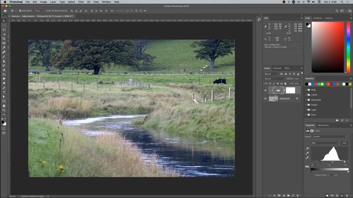This screenshot has width=353, height=198.
Task: Create a new group folder icon in Layers
Action: tap(288, 196)
